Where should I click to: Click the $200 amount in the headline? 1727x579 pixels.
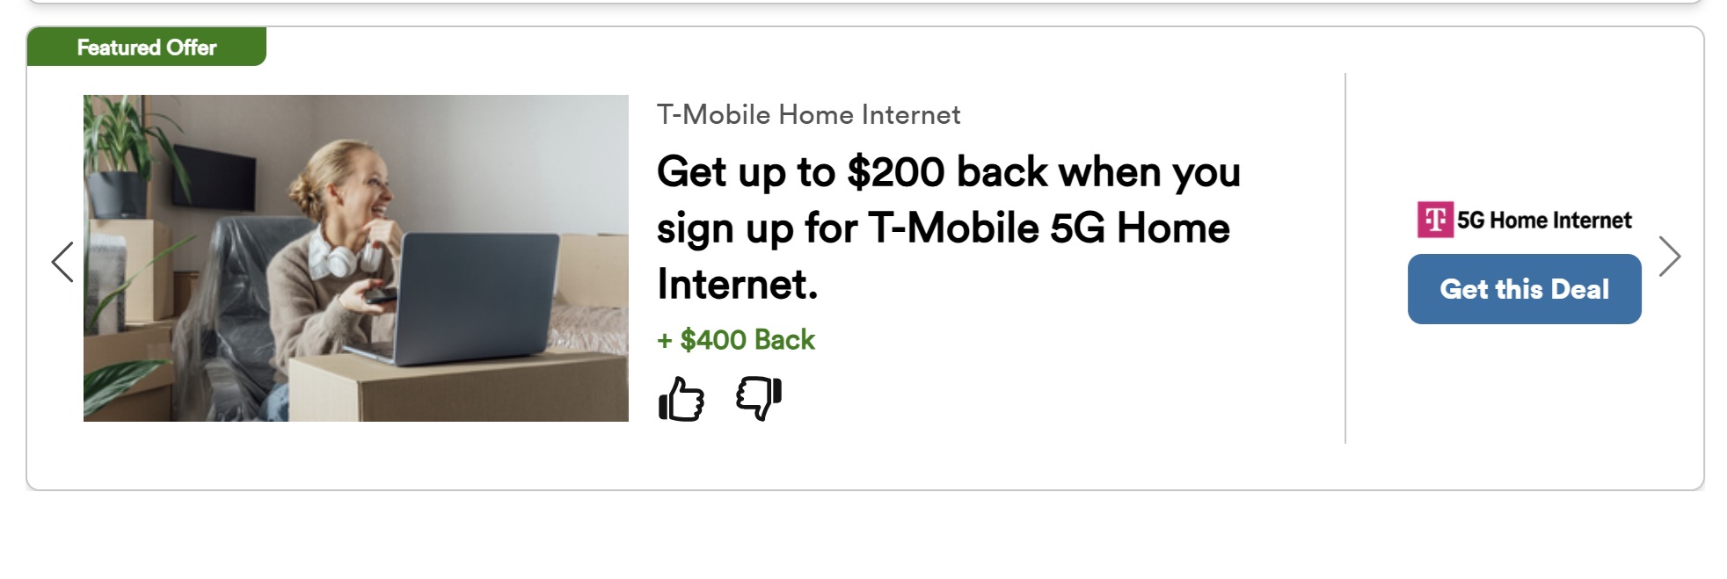(x=896, y=172)
